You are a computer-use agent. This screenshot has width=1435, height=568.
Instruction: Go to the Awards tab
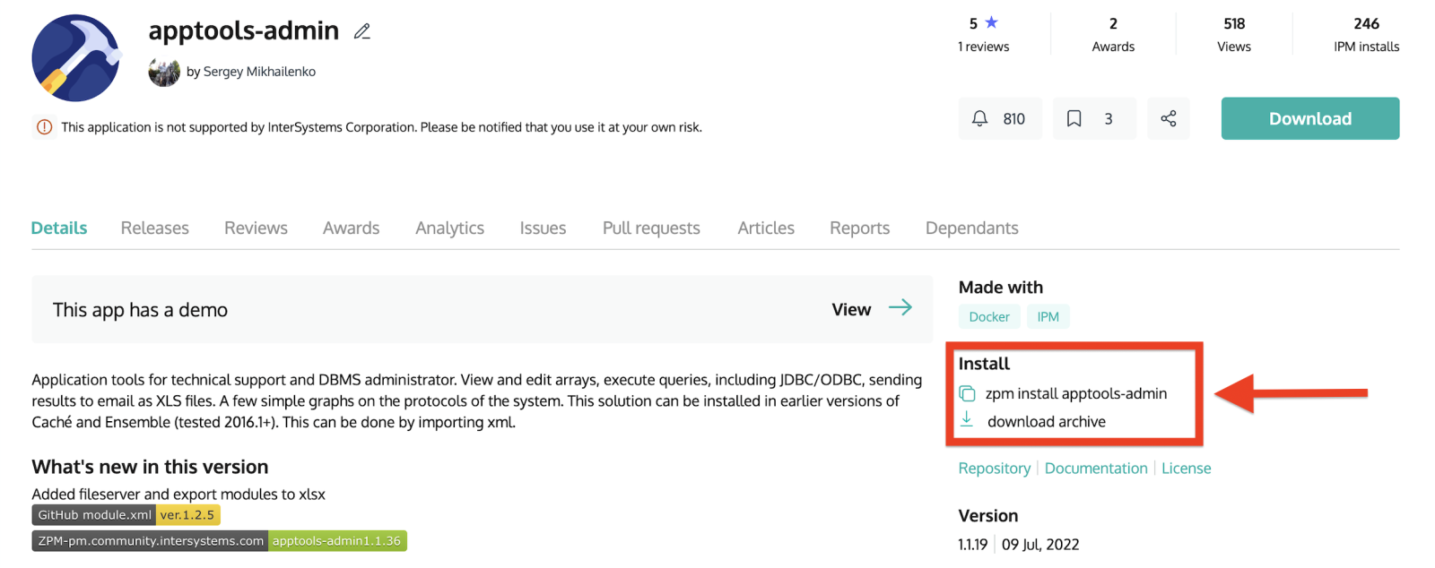[x=351, y=228]
